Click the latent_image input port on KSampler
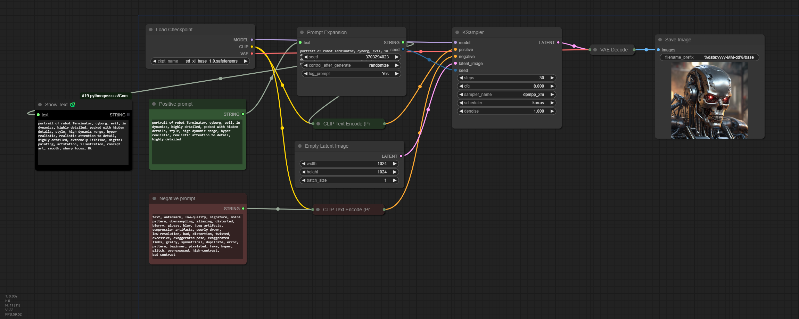The height and width of the screenshot is (319, 799). pos(455,63)
